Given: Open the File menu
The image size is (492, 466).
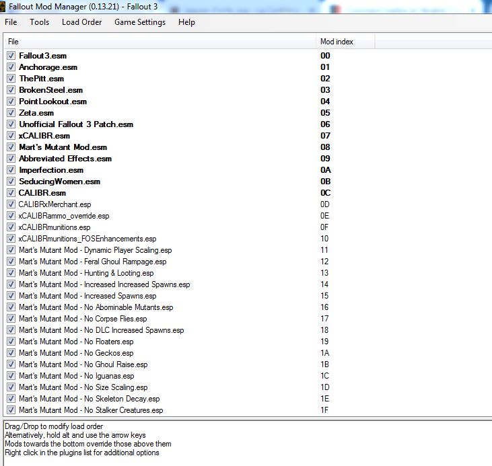Looking at the screenshot, I should pos(11,22).
